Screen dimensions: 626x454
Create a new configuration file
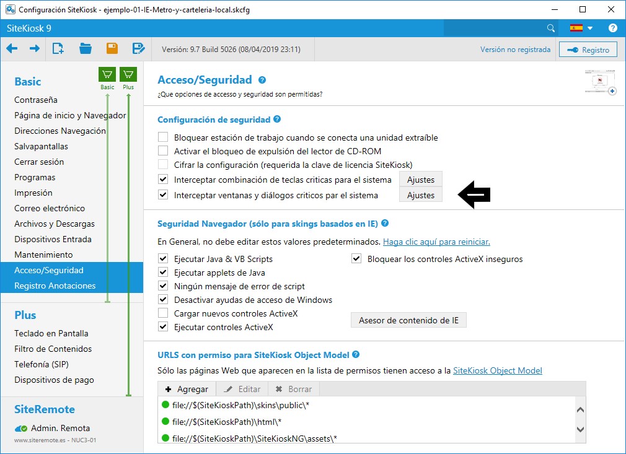tap(58, 49)
